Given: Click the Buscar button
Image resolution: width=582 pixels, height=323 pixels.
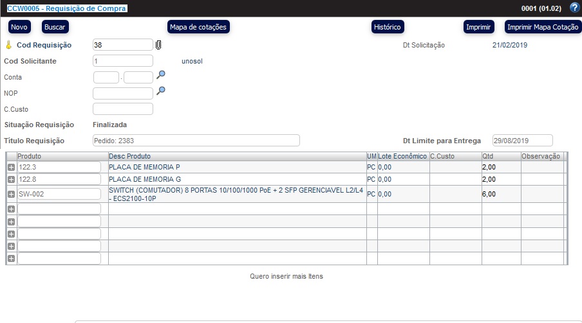Looking at the screenshot, I should [55, 27].
